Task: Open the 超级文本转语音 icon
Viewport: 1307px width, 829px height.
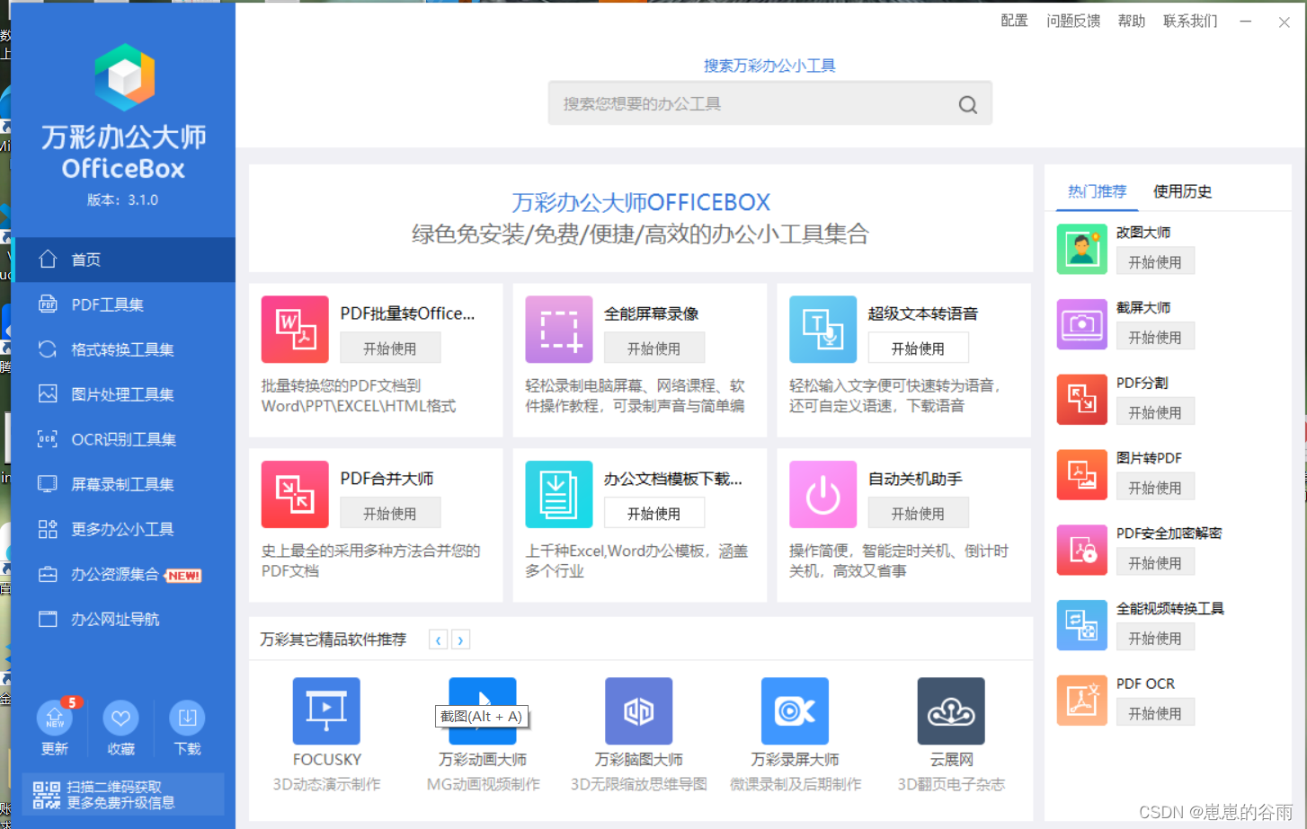Action: (x=823, y=329)
